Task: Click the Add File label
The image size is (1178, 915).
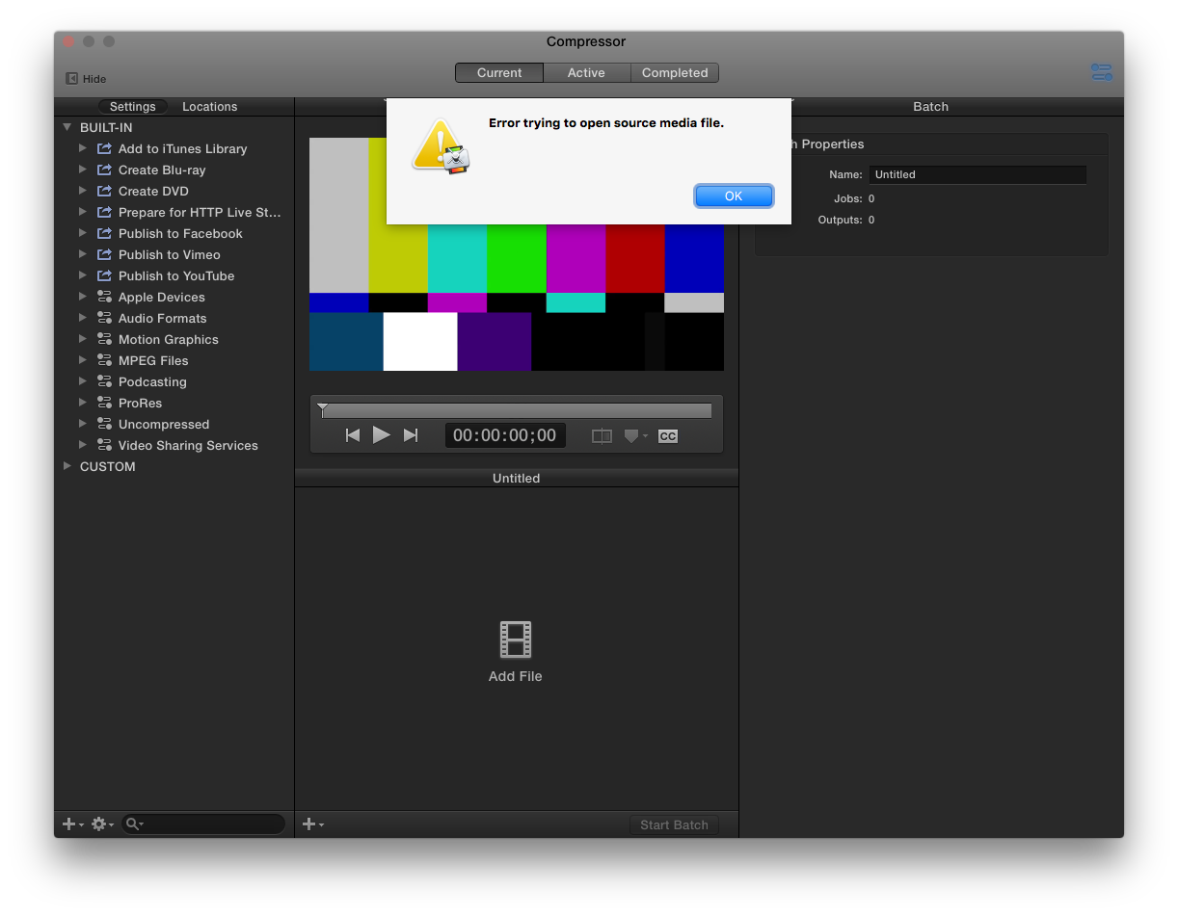Action: 516,676
